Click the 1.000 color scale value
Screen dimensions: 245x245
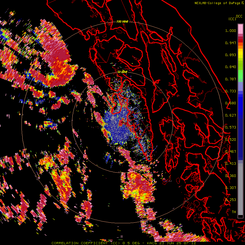pos(231,30)
